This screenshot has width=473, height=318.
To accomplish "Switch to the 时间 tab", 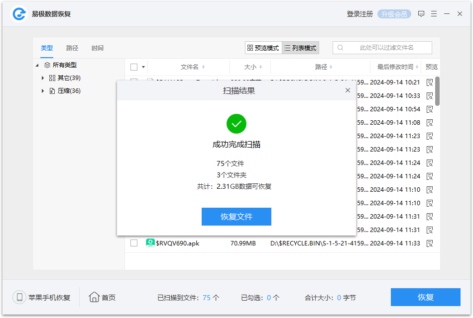I will (x=97, y=48).
